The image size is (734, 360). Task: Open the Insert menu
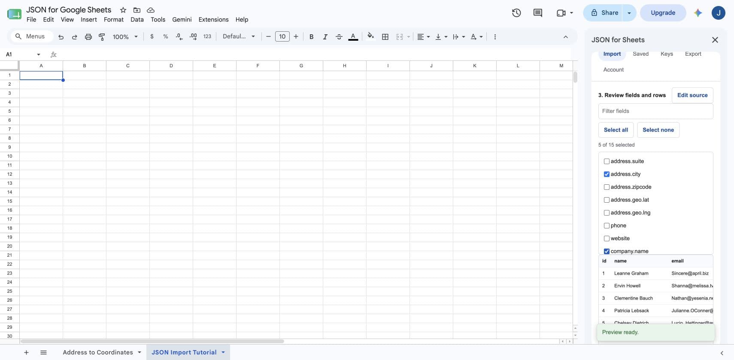tap(89, 20)
